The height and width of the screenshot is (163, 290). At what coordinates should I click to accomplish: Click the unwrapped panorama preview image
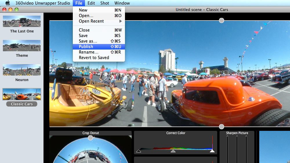(170, 74)
